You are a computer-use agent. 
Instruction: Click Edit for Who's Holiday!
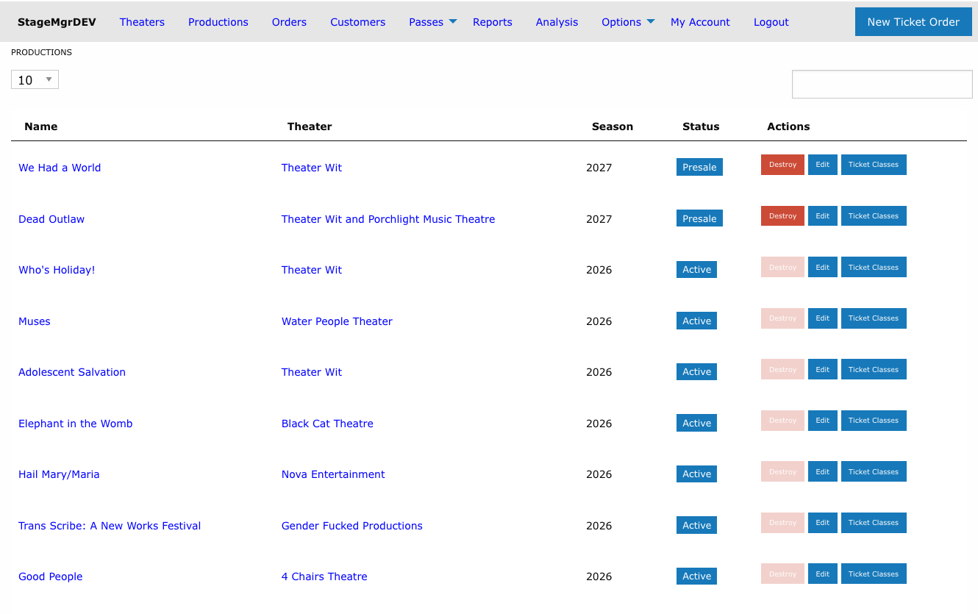[x=823, y=267]
